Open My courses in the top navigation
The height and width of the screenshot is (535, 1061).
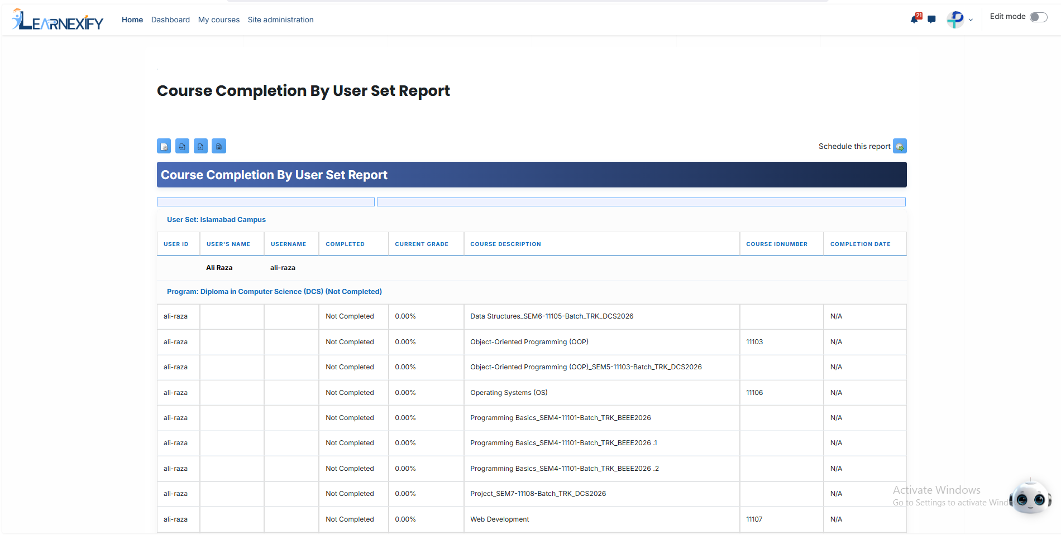click(219, 20)
